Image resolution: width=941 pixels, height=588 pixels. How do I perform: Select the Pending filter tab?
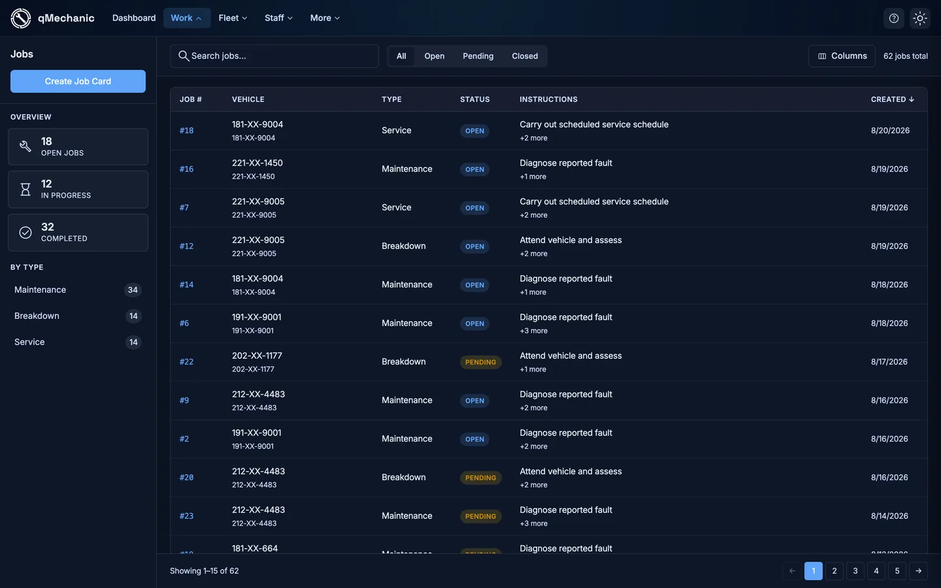coord(478,56)
